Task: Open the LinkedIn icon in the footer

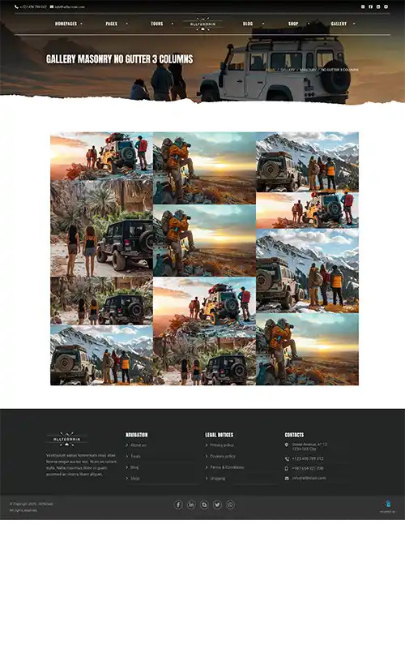Action: click(191, 505)
